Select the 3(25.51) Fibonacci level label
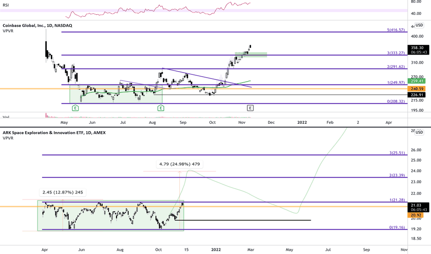The image size is (431, 254). pos(397,153)
